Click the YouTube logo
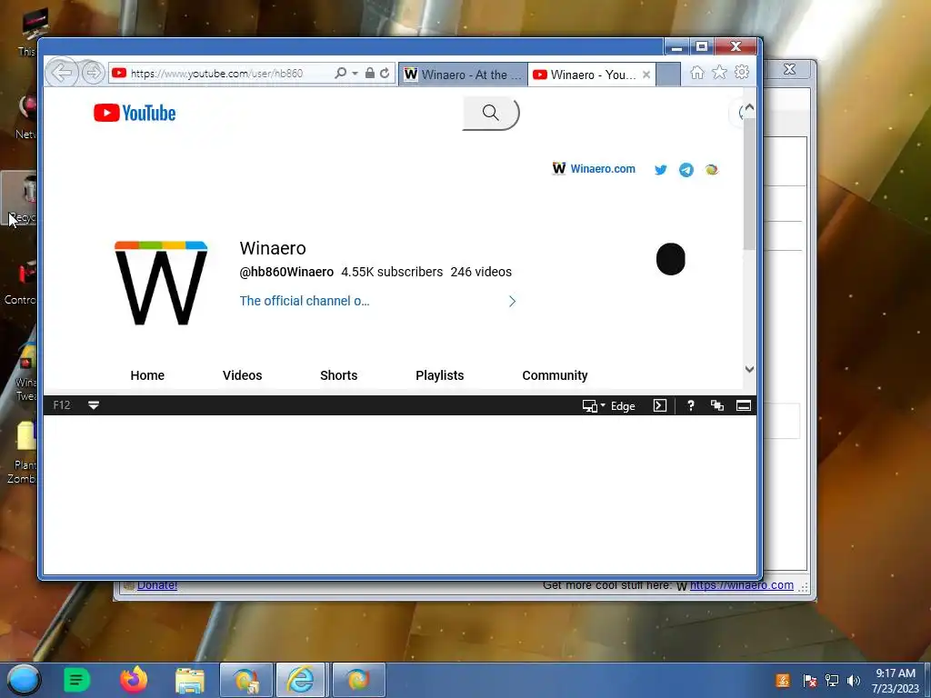This screenshot has height=698, width=931. (x=135, y=113)
